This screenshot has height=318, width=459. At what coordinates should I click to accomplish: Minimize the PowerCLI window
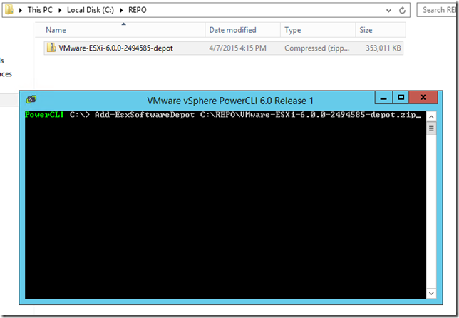click(x=383, y=98)
